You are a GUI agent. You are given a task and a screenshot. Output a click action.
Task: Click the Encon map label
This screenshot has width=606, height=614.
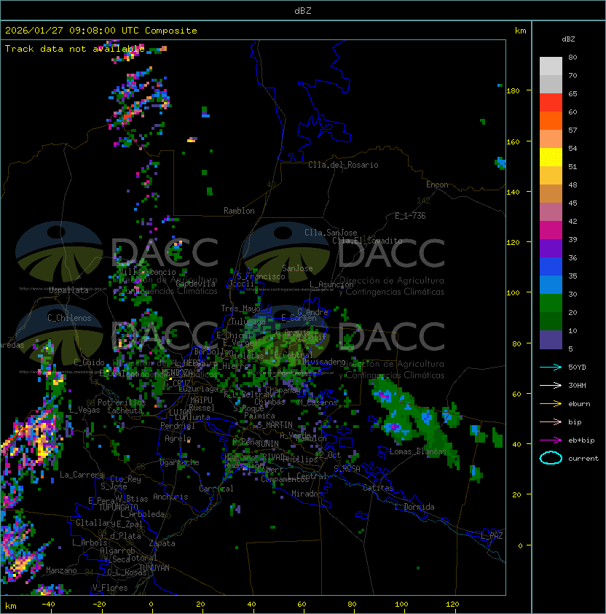437,184
